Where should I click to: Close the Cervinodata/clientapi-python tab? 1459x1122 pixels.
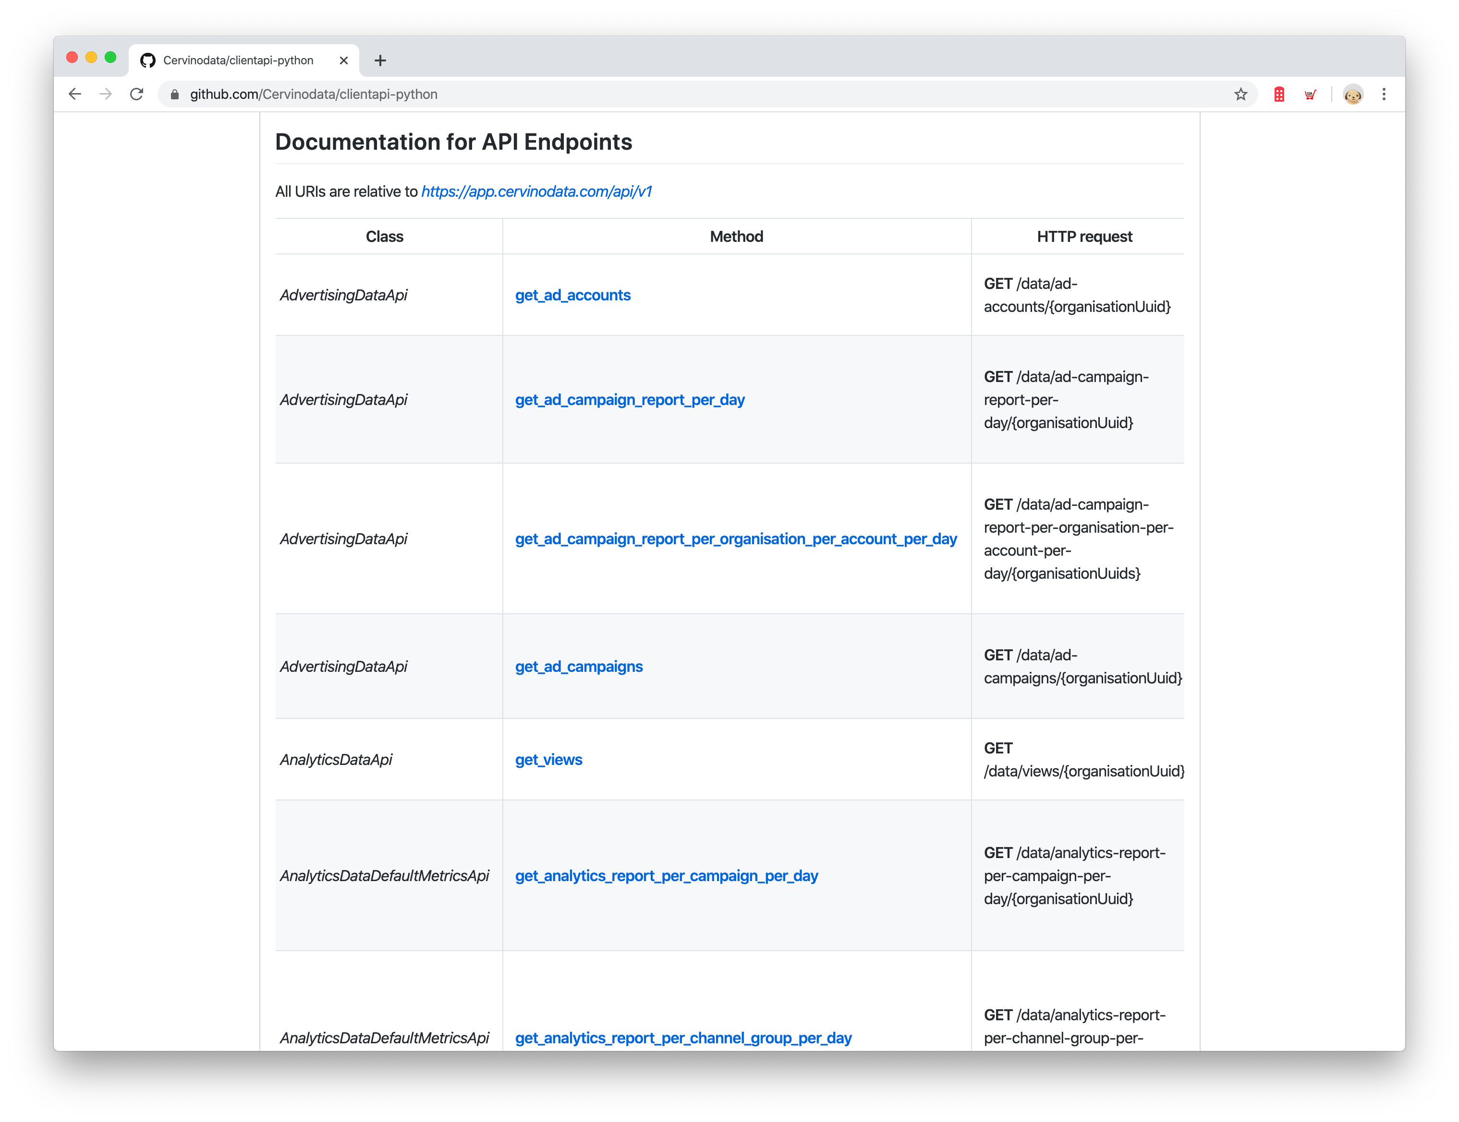[344, 61]
